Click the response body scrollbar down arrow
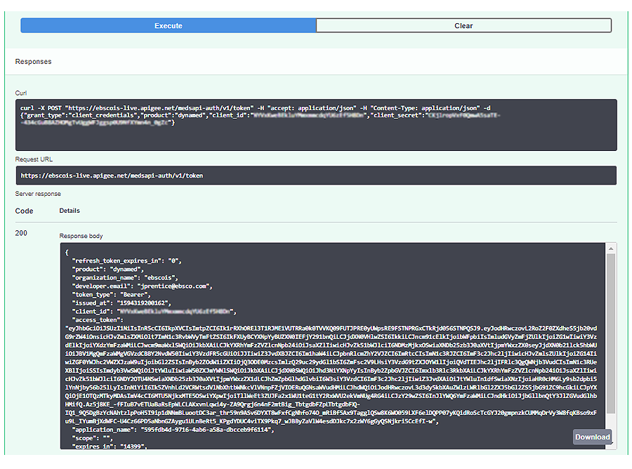632x469 pixels. 611,444
